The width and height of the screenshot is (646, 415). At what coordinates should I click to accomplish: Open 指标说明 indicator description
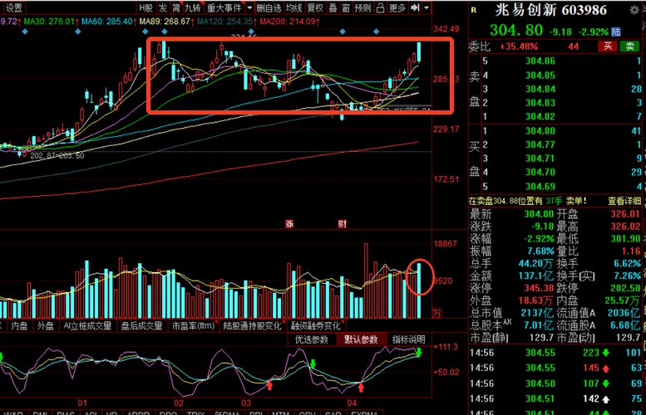tap(408, 339)
